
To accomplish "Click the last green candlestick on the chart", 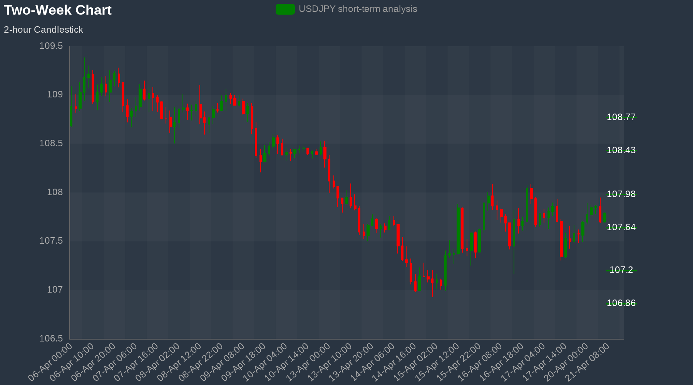I will click(604, 218).
